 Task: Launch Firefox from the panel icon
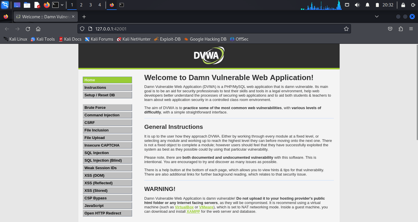[47, 5]
